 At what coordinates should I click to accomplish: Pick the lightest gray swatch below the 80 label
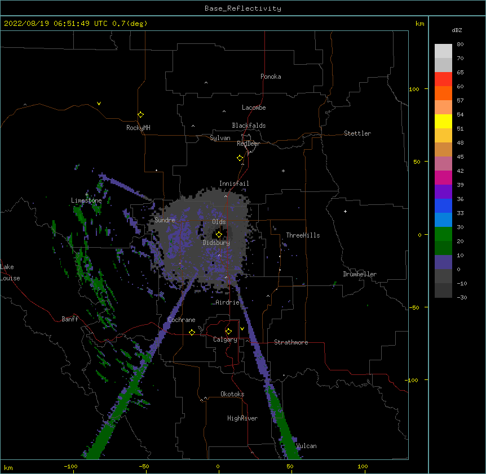click(443, 51)
